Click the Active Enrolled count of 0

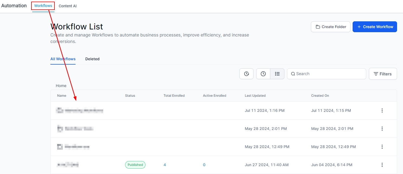204,165
